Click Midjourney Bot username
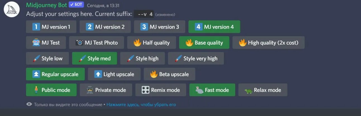This screenshot has width=361, height=116. click(46, 5)
